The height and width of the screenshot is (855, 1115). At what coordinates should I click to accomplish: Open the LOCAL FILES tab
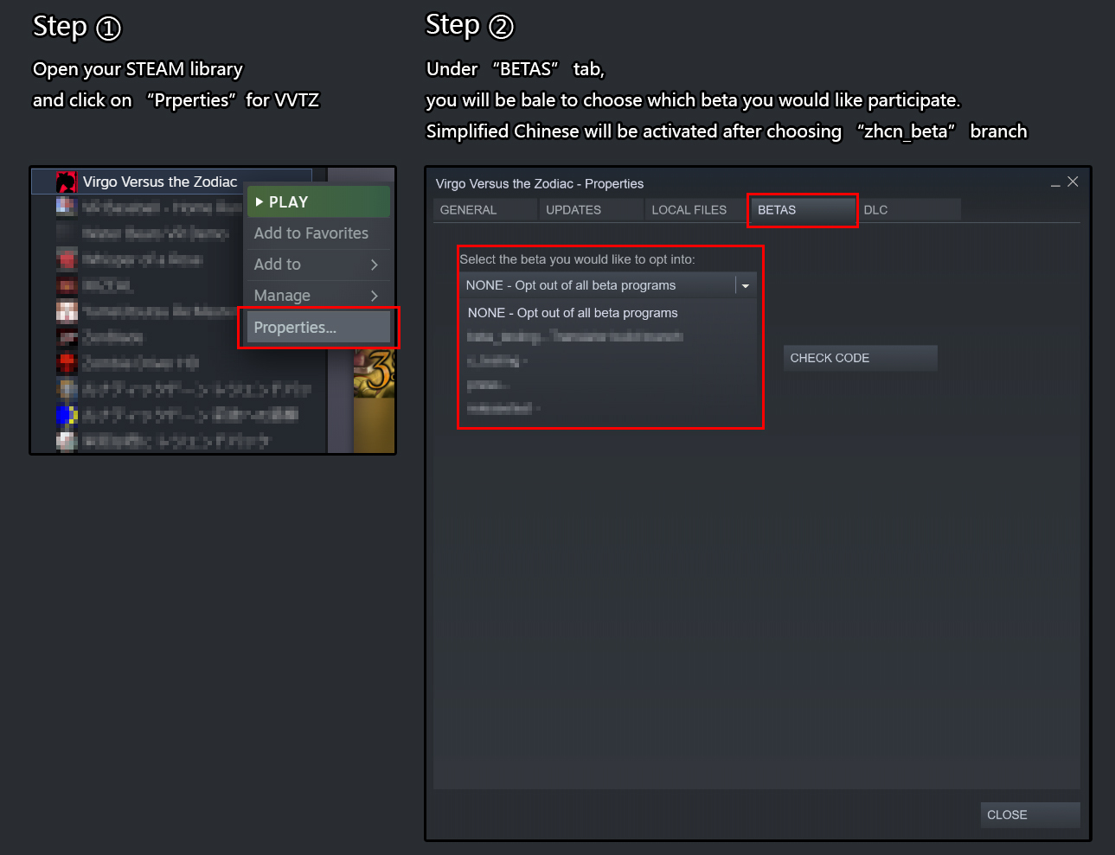pyautogui.click(x=689, y=210)
